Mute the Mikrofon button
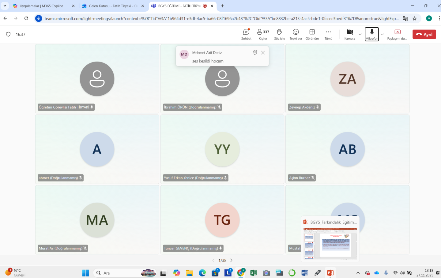The image size is (441, 278). tap(371, 34)
